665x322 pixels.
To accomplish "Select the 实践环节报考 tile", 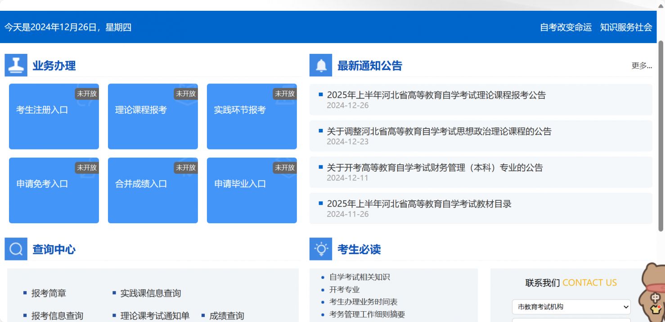I will tap(252, 116).
